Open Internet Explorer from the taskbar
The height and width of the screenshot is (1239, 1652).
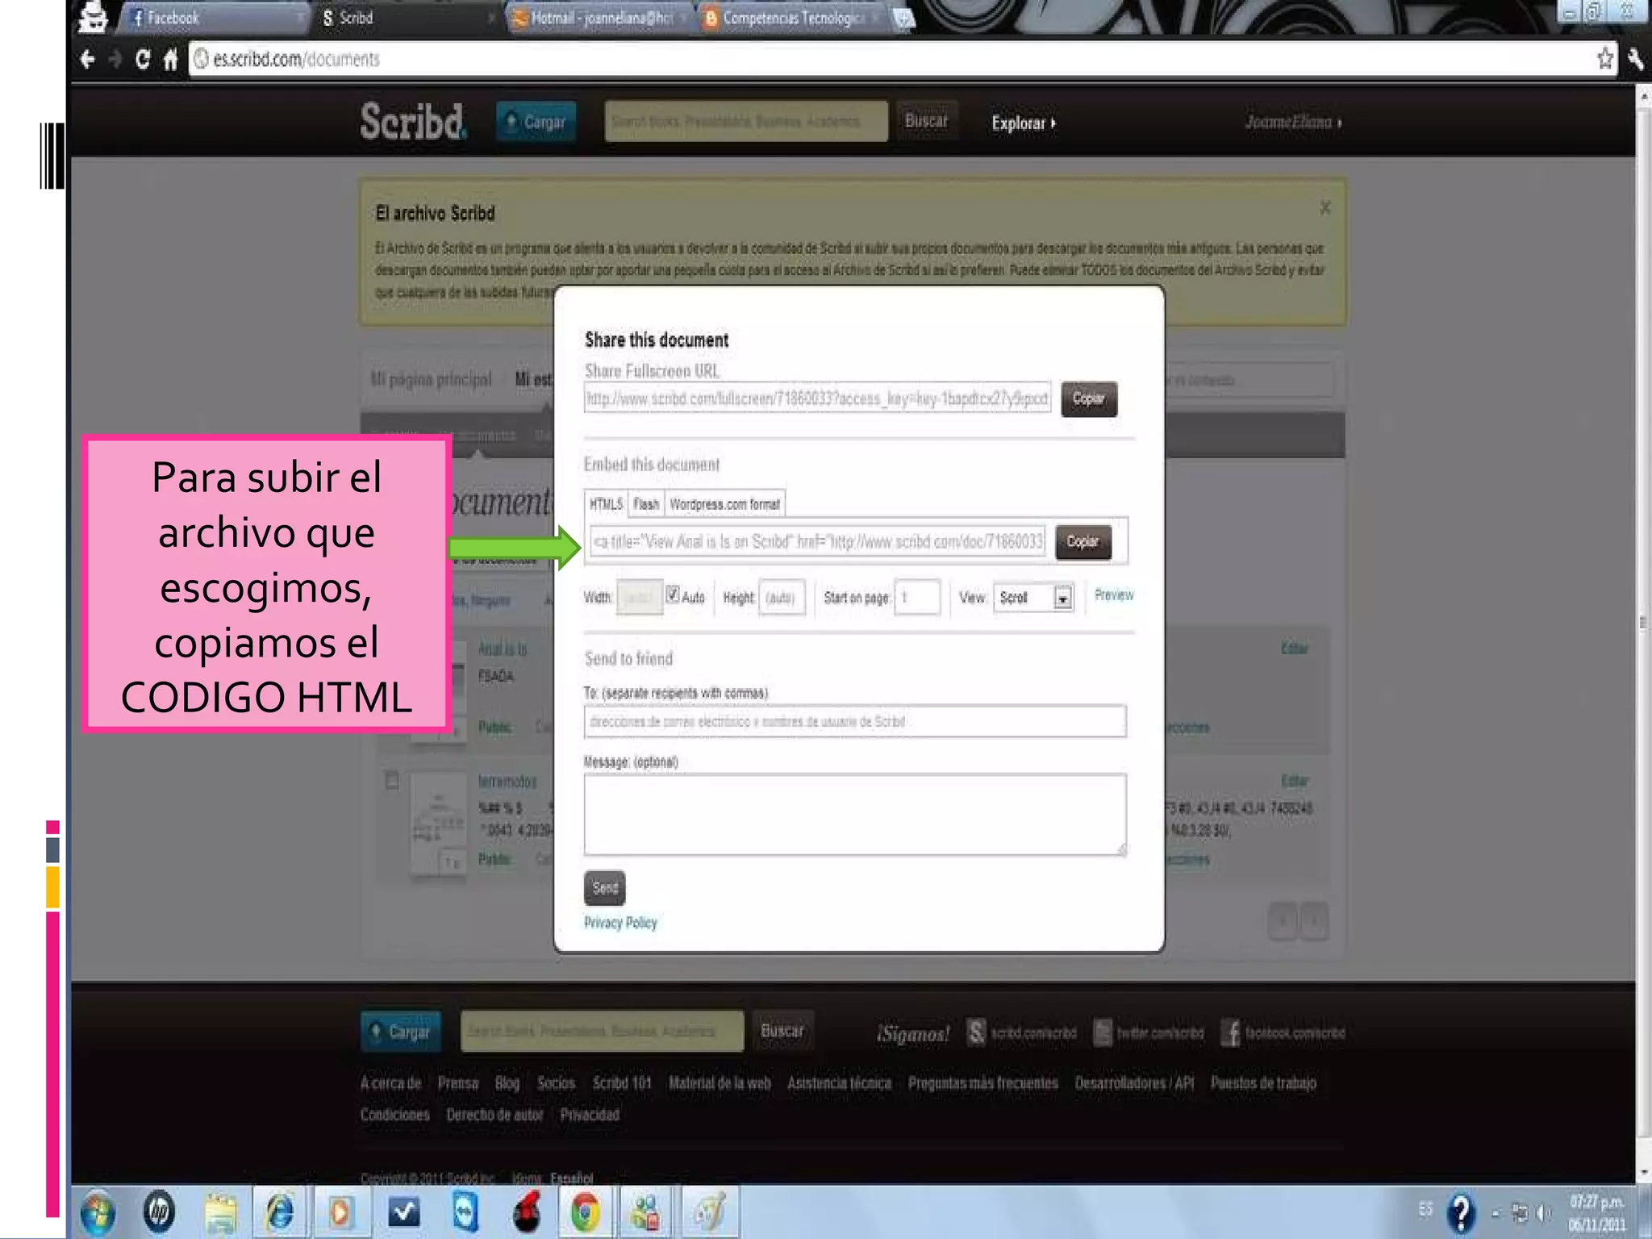tap(280, 1212)
